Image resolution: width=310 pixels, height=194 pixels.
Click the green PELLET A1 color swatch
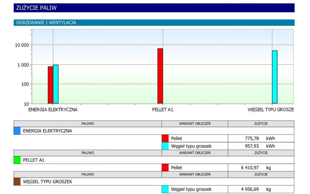pos(17,160)
